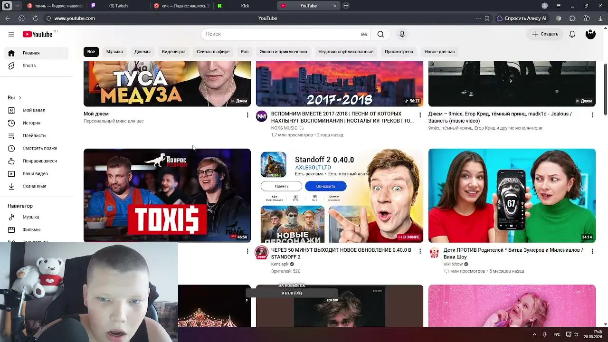
Task: Open the Дети ПРОТИВ Родителей video title
Action: pos(513,254)
